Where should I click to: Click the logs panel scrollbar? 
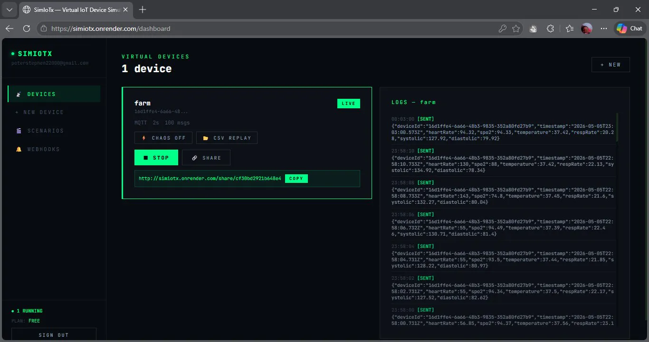[x=617, y=127]
